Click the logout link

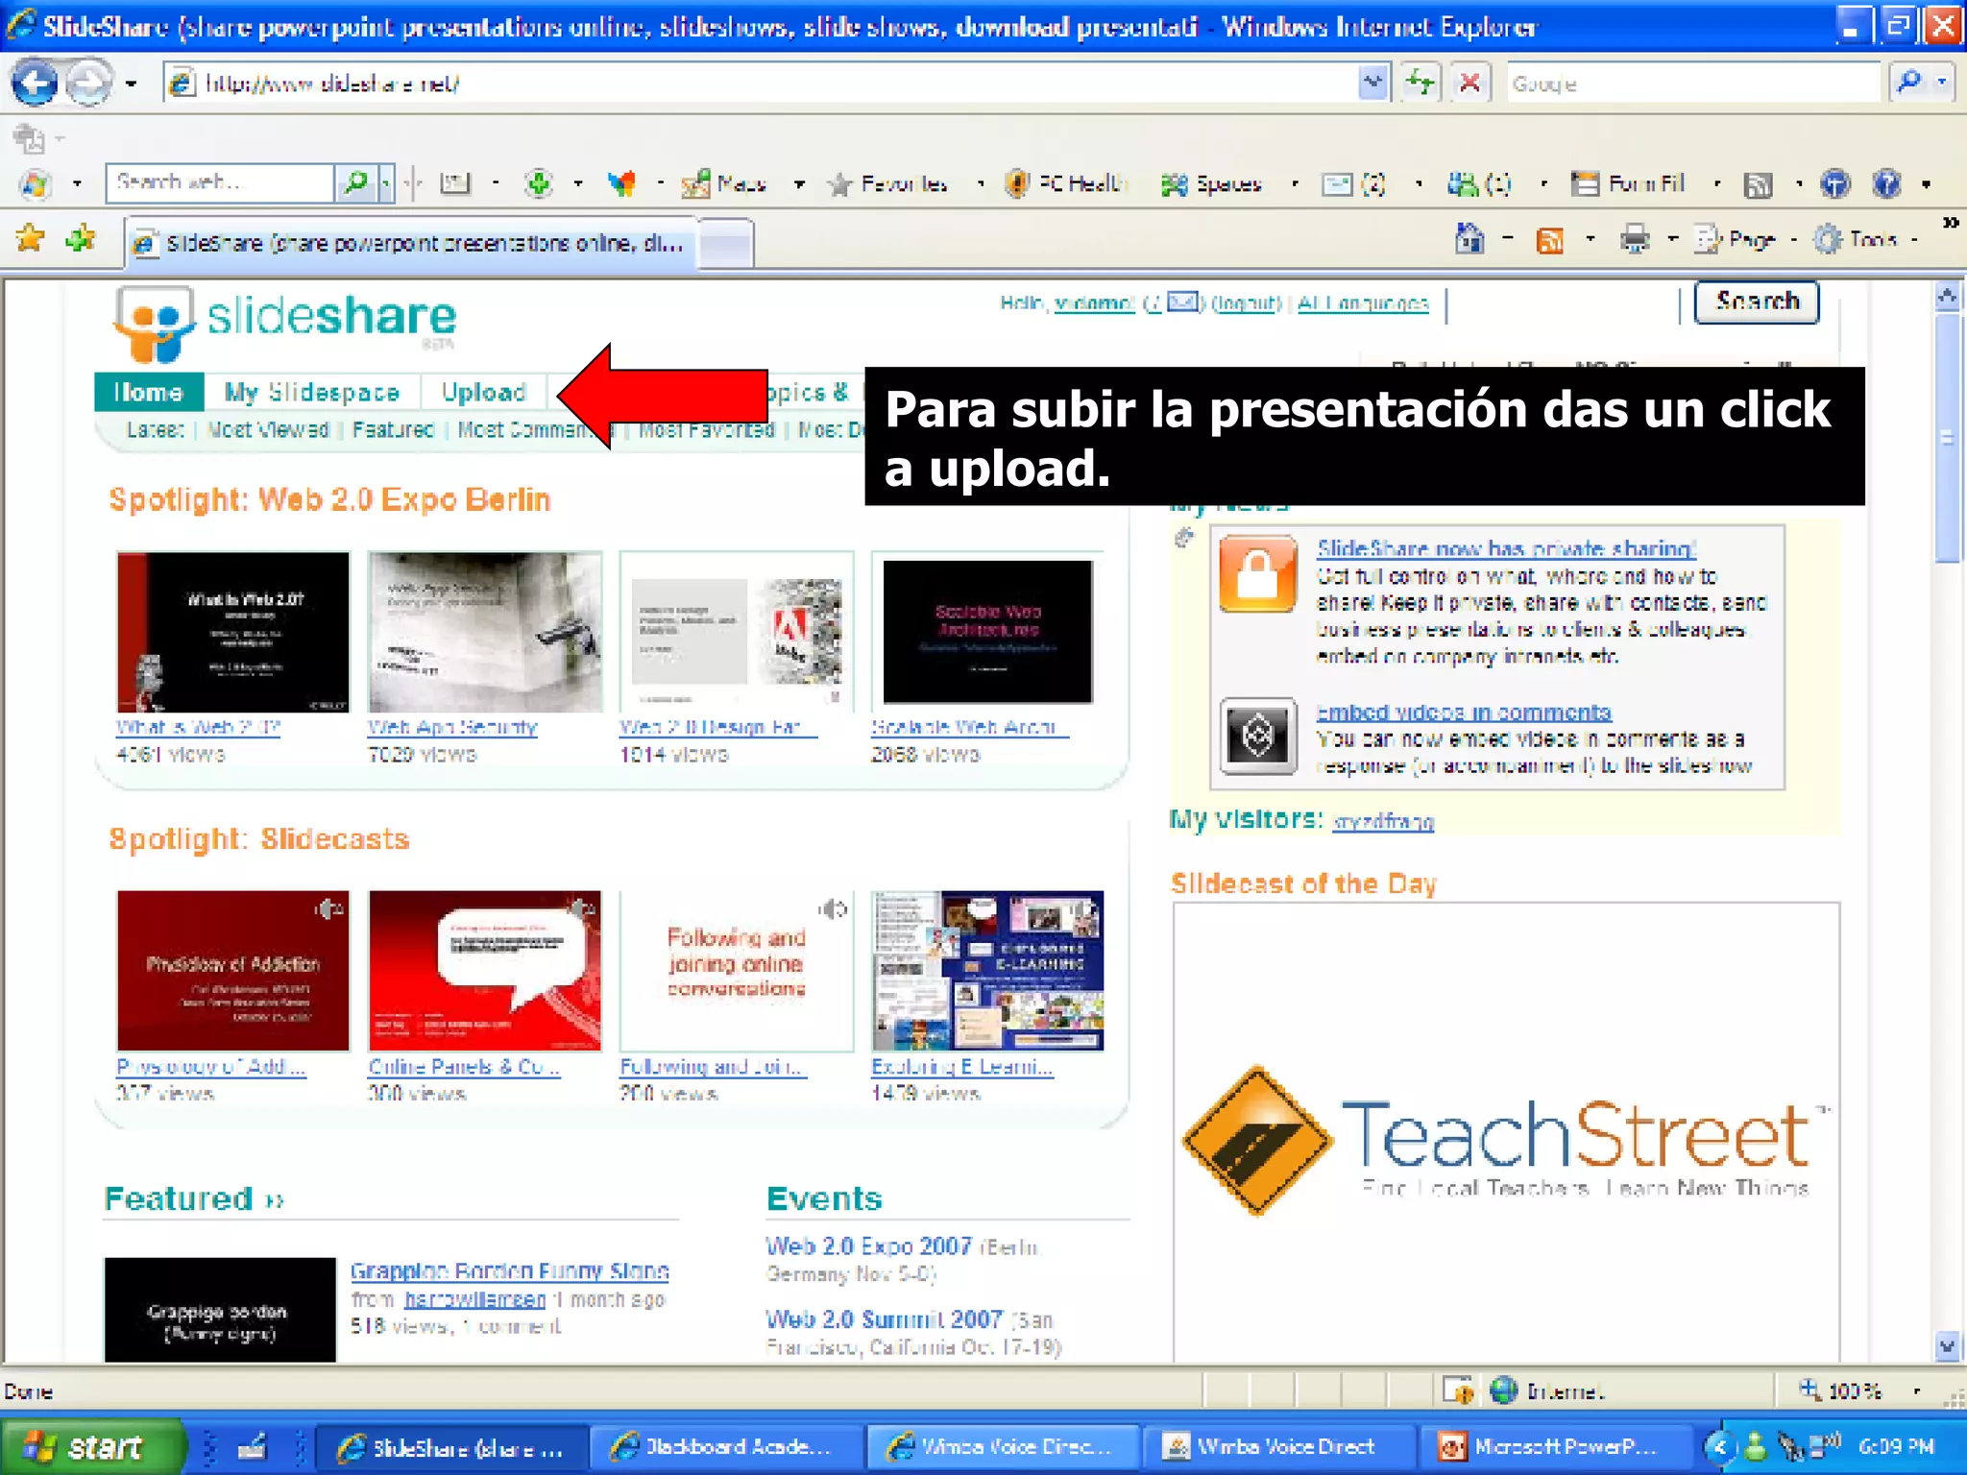click(1247, 303)
